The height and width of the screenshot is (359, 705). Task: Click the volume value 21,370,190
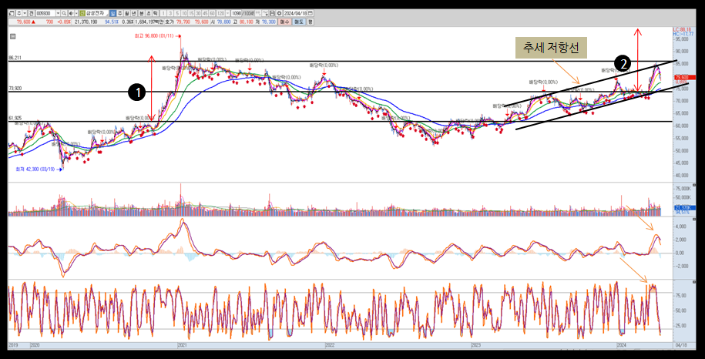tap(86, 22)
